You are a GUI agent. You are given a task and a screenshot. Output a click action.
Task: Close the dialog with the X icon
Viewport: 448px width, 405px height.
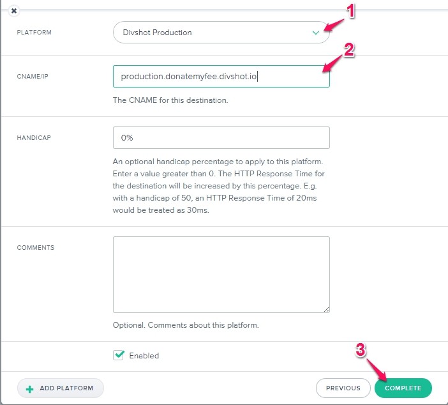click(x=14, y=11)
